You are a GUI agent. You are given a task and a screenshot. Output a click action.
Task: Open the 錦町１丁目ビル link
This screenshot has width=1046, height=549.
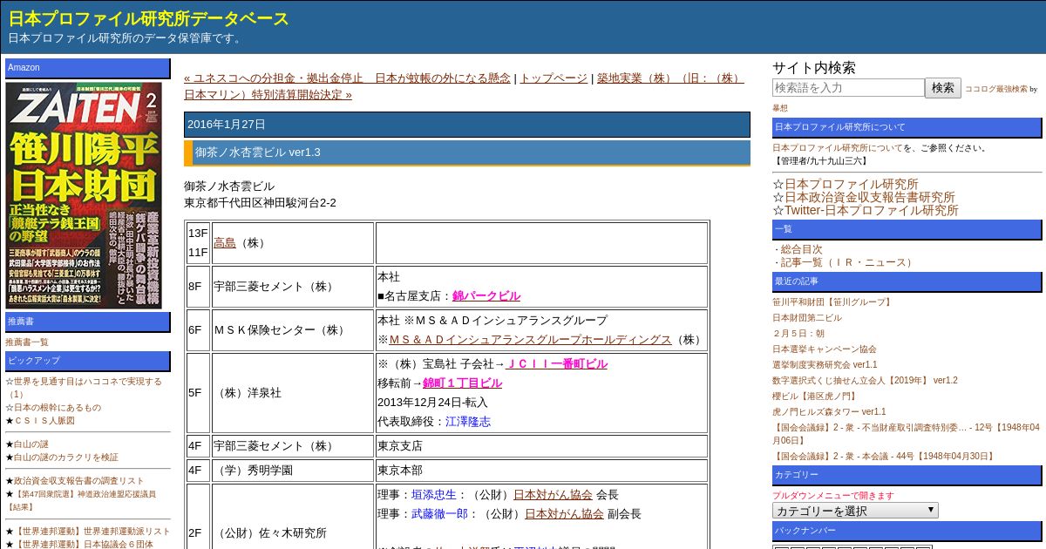click(x=462, y=383)
